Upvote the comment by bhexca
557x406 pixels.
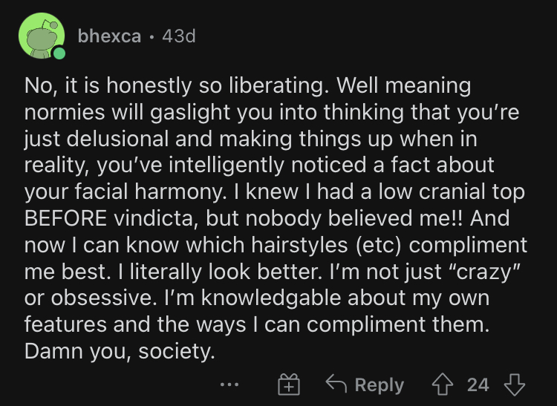(443, 384)
